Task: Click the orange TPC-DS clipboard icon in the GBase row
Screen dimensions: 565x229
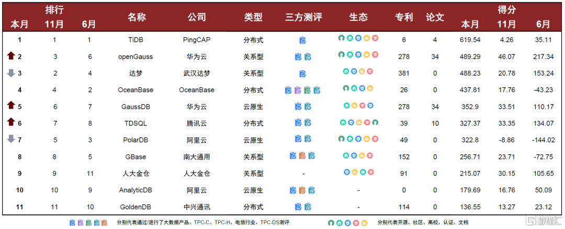Action: (302, 156)
